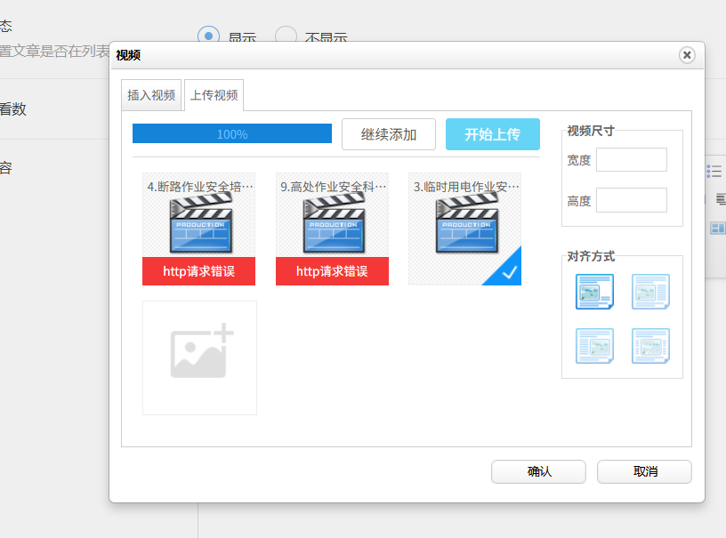Click the 100% upload progress bar
This screenshot has height=538, width=726.
click(232, 133)
